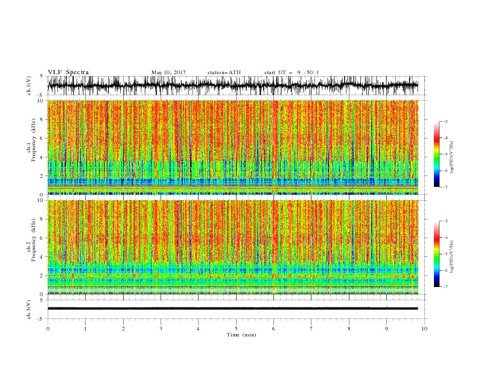The image size is (478, 369).
Task: Click time axis tick label "5"
Action: tap(236, 329)
